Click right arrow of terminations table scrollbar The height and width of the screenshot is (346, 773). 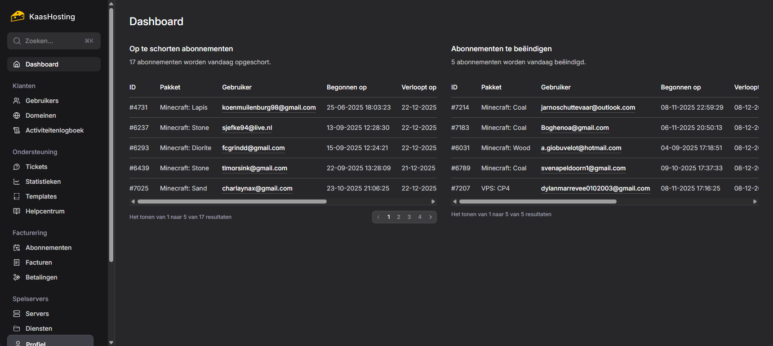755,202
